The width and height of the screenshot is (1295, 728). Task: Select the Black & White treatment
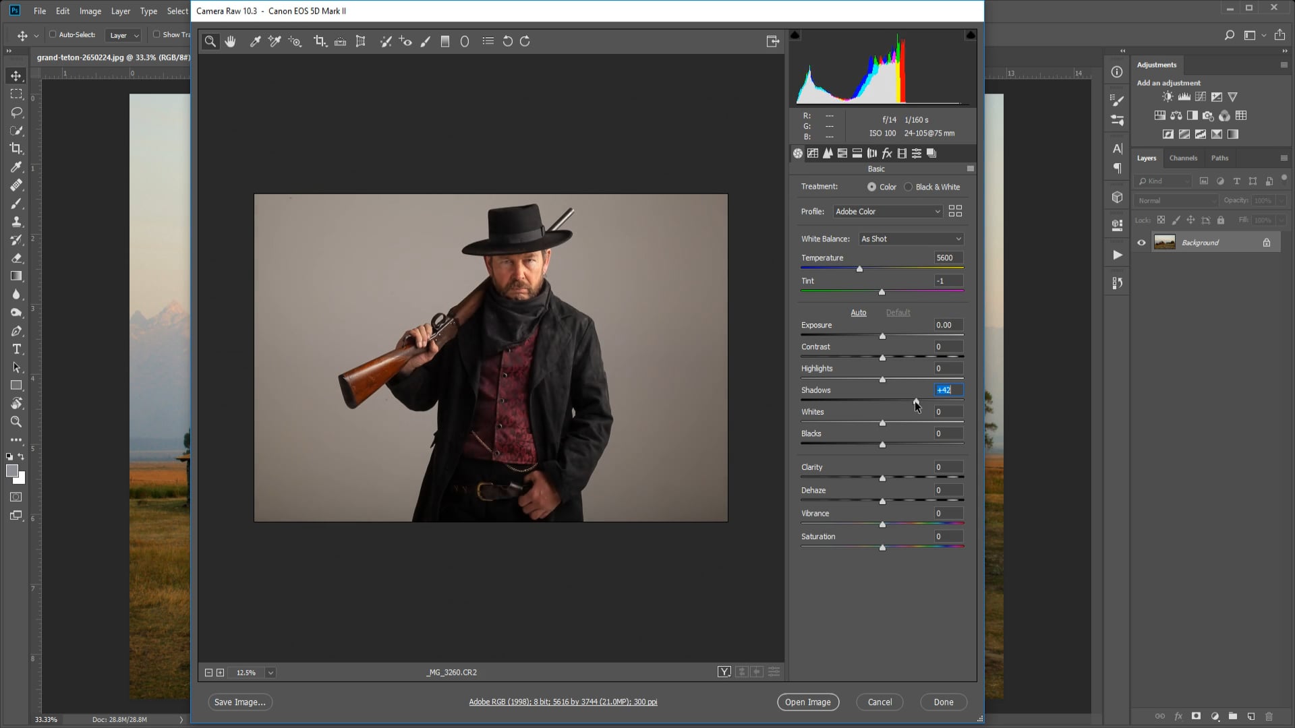click(909, 187)
